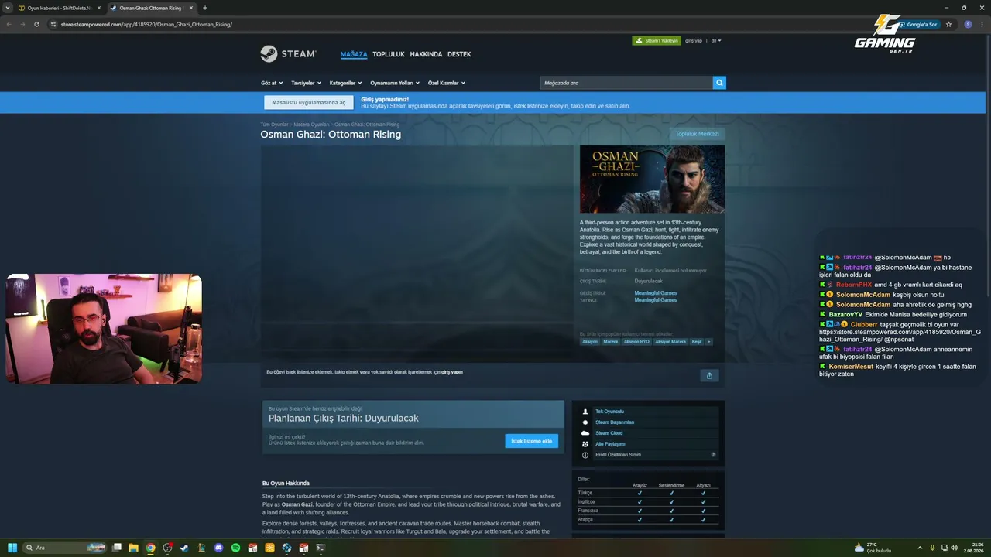Go back with the browser back arrow

[9, 24]
